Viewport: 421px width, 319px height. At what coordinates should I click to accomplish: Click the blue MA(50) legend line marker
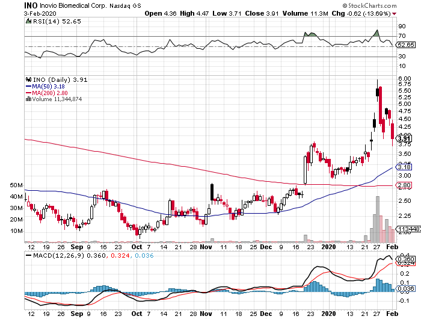tap(28, 87)
